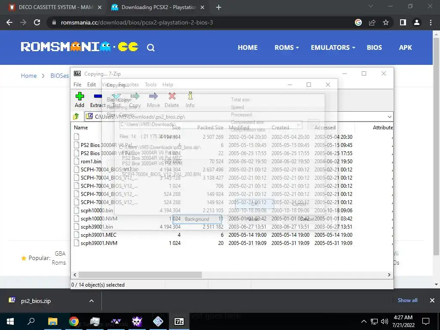Click the browser address bar URL
This screenshot has height=330, width=440.
tap(137, 22)
